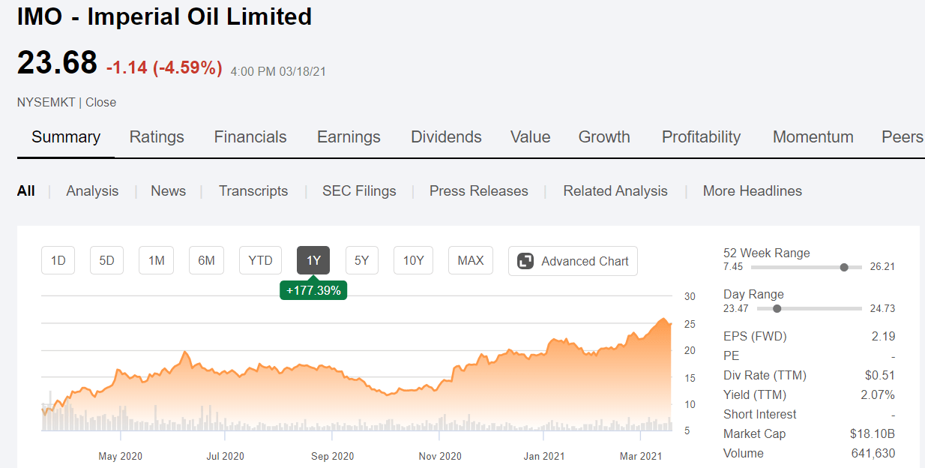Click the 52 Week Range slider marker
The image size is (925, 468).
pyautogui.click(x=844, y=267)
